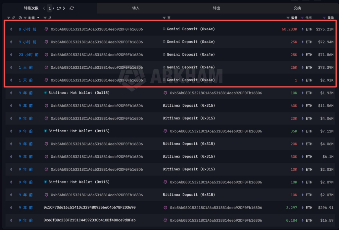Screen dimensions: 339x230
Task: Click the recipient entity icon on $296.91 row
Action: [166, 208]
